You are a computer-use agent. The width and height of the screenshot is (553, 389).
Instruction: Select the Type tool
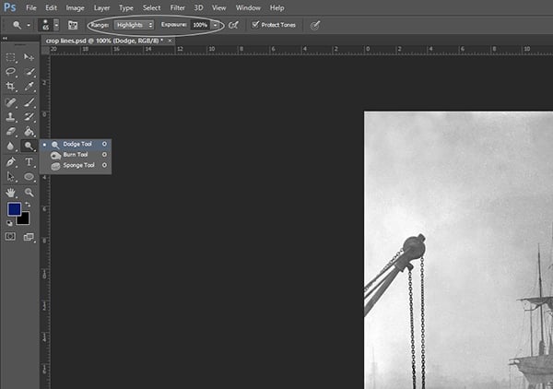(29, 162)
